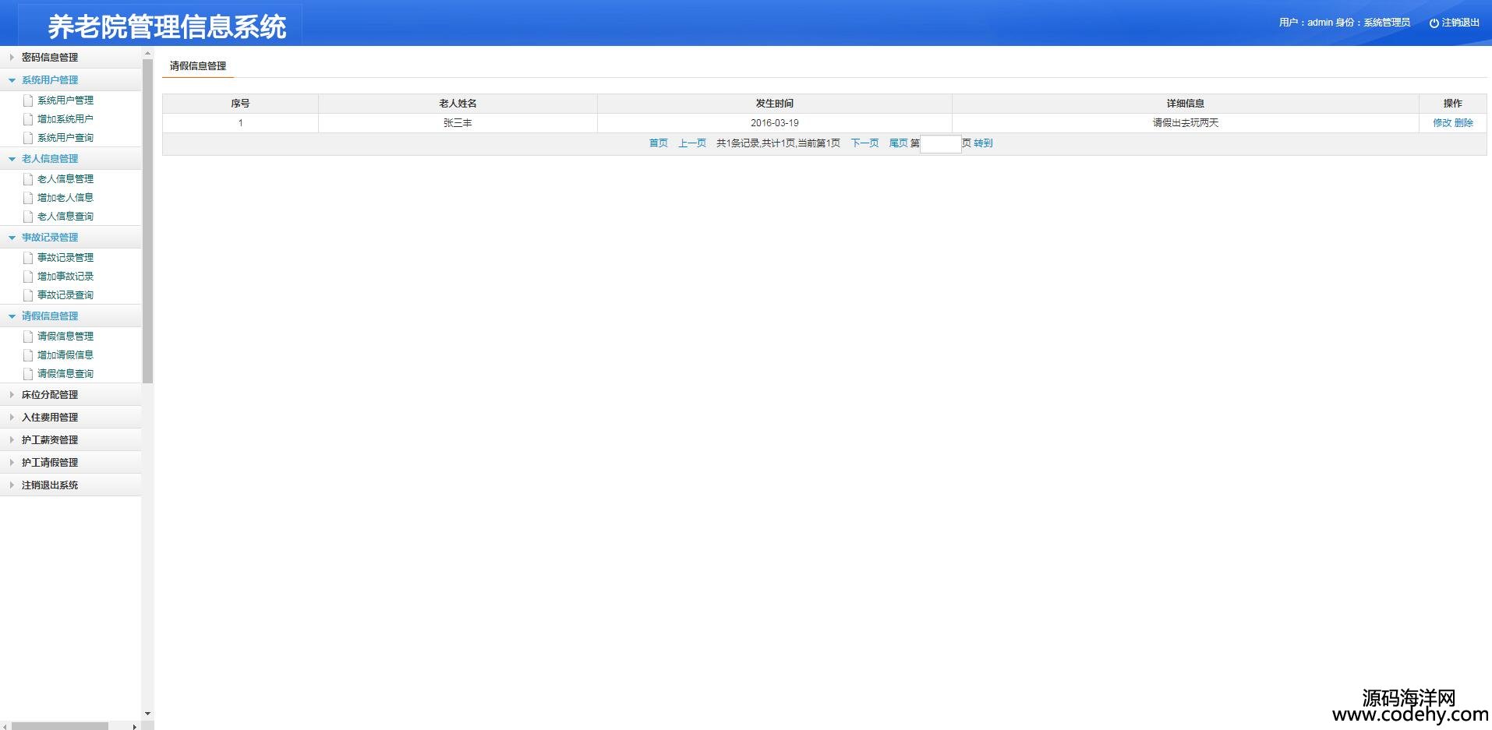Click document icon next to 增加请假信息

click(28, 355)
